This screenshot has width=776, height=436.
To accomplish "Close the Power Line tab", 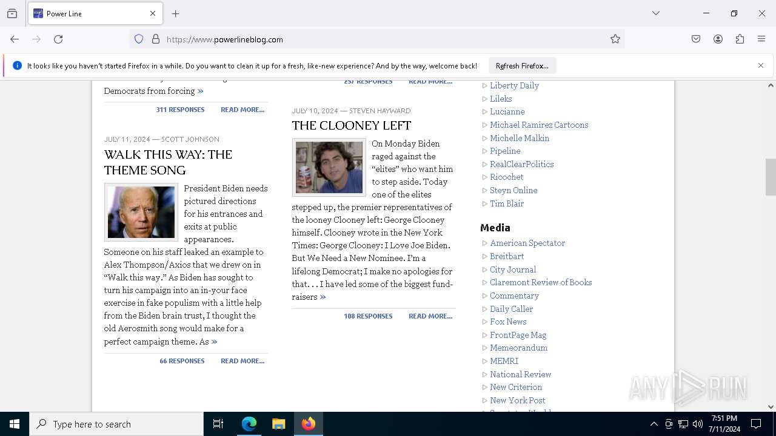I will point(153,13).
